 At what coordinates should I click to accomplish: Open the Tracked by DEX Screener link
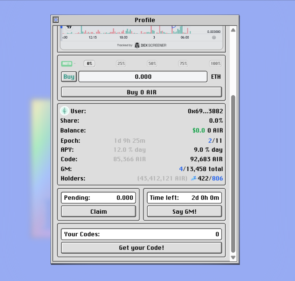click(142, 45)
